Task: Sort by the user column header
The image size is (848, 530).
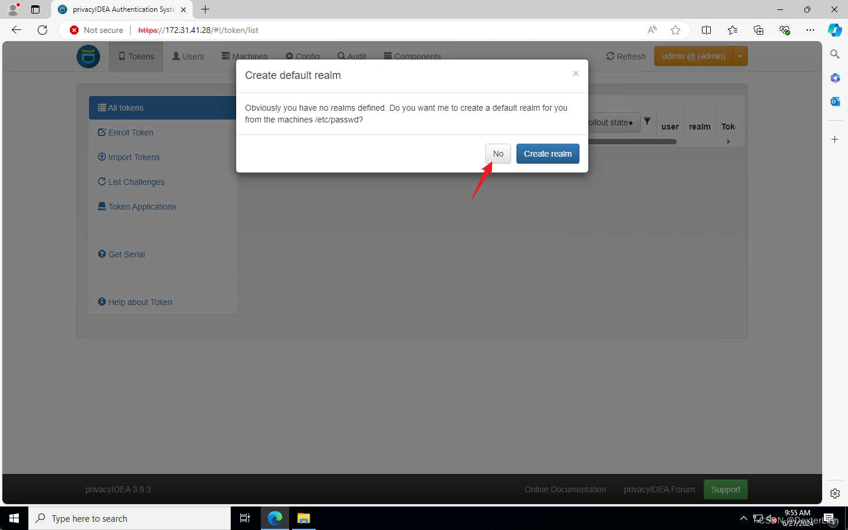Action: click(670, 127)
